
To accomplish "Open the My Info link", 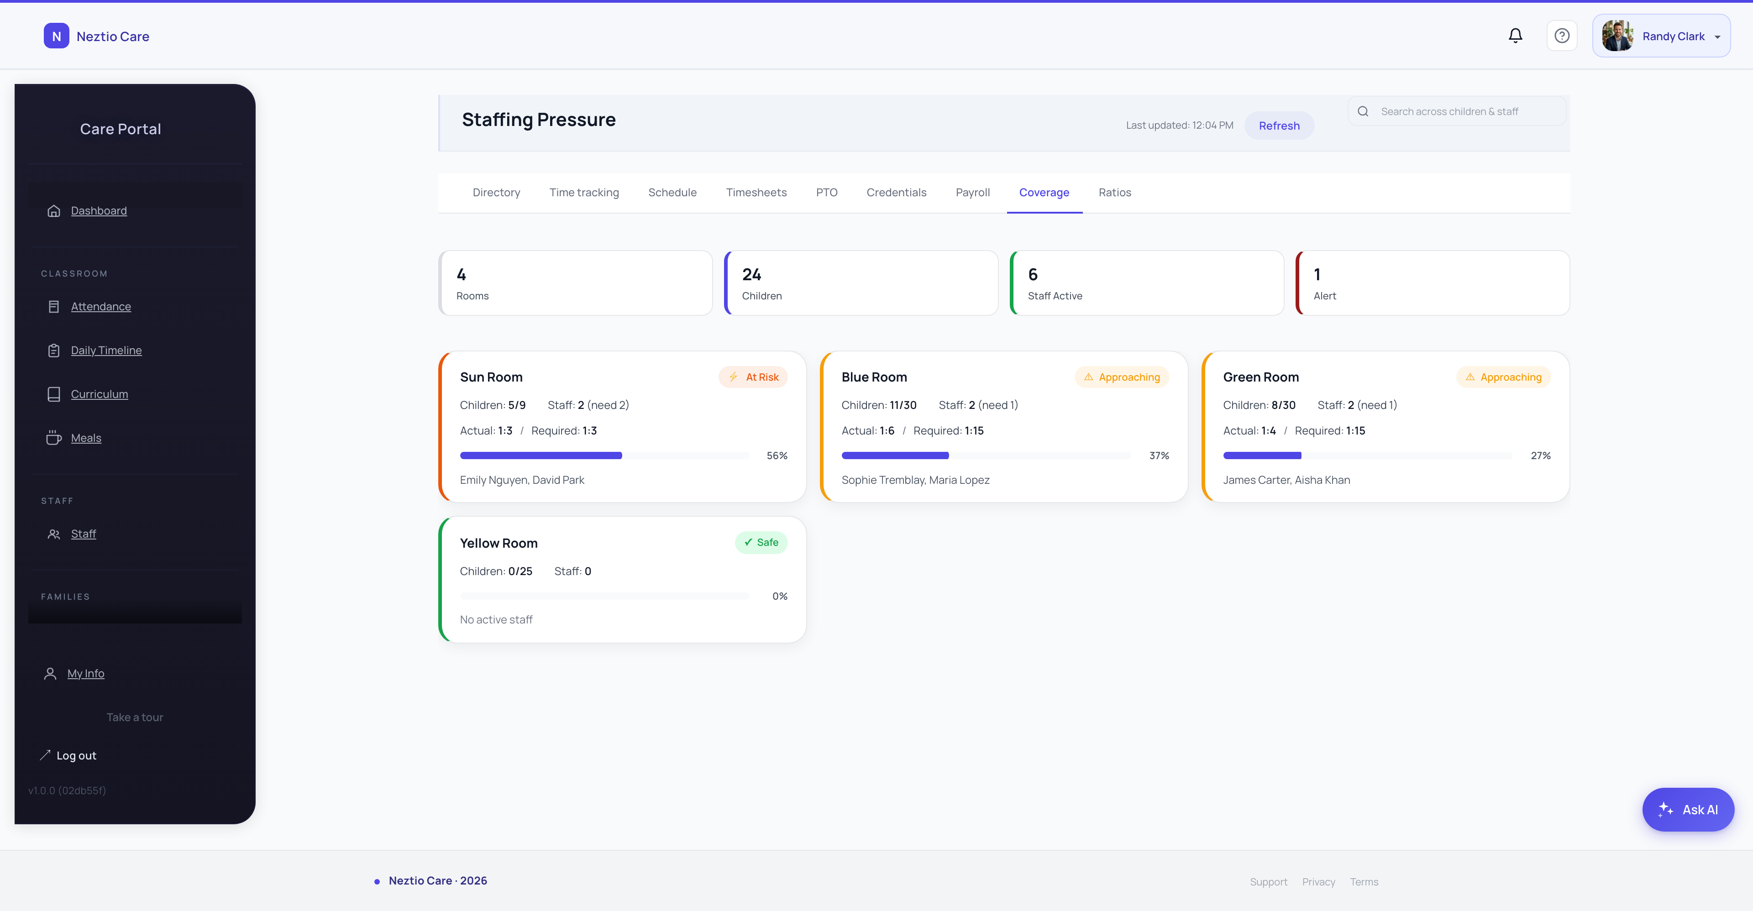I will (x=86, y=674).
